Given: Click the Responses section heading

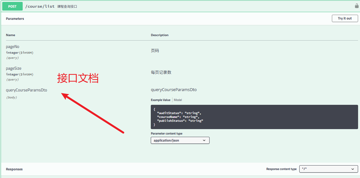Looking at the screenshot, I should [x=14, y=169].
